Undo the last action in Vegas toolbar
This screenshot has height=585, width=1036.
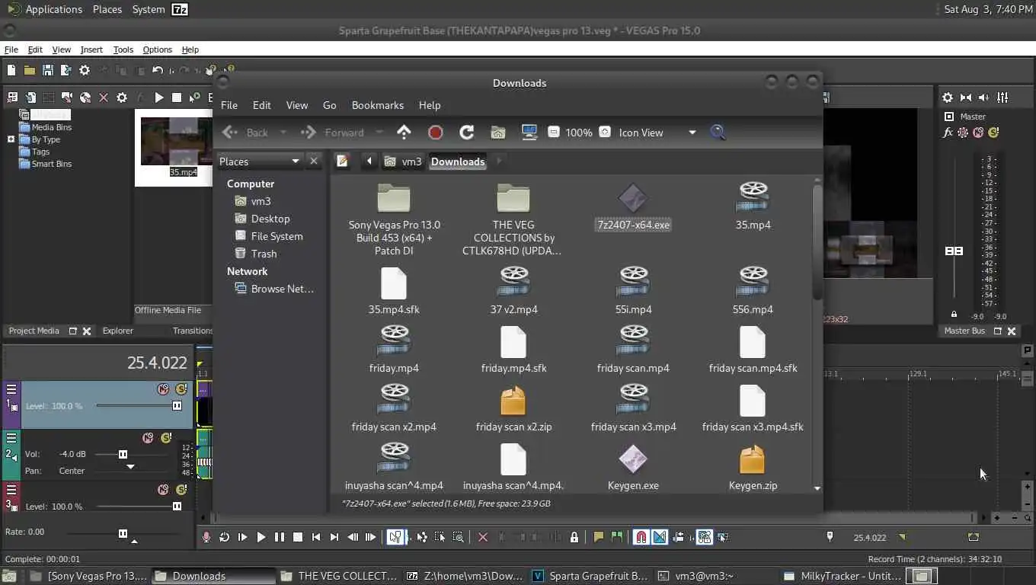point(158,70)
